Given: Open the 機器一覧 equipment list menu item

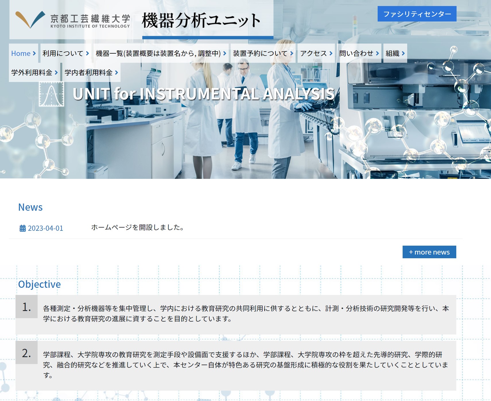Looking at the screenshot, I should [161, 53].
